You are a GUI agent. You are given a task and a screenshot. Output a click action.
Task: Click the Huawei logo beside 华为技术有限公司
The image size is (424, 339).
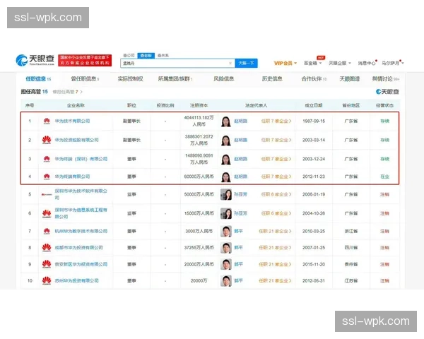(47, 121)
